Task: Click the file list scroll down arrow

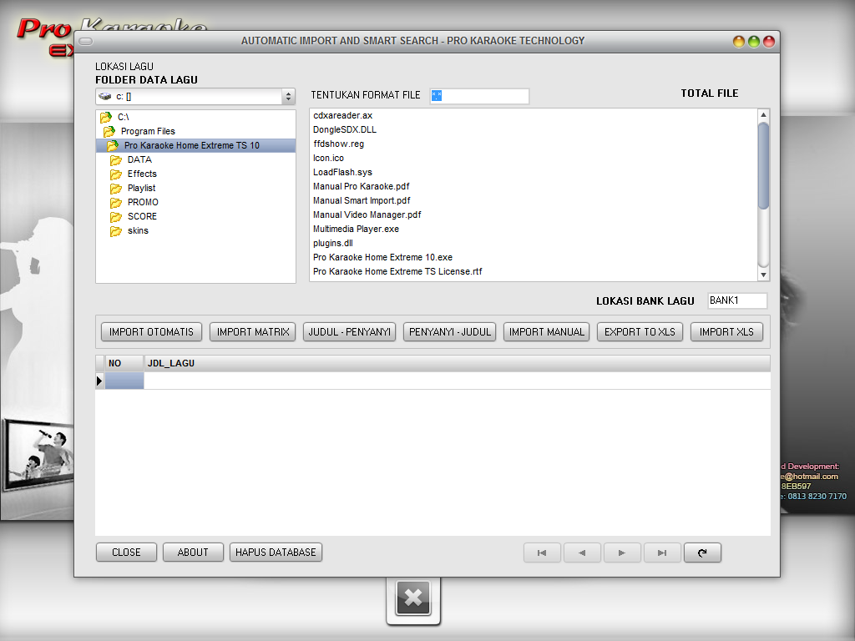Action: coord(763,275)
